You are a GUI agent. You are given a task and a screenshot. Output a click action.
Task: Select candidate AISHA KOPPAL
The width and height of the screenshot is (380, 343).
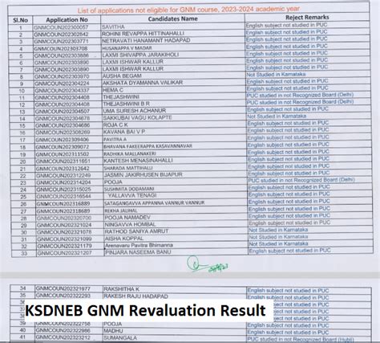(124, 239)
